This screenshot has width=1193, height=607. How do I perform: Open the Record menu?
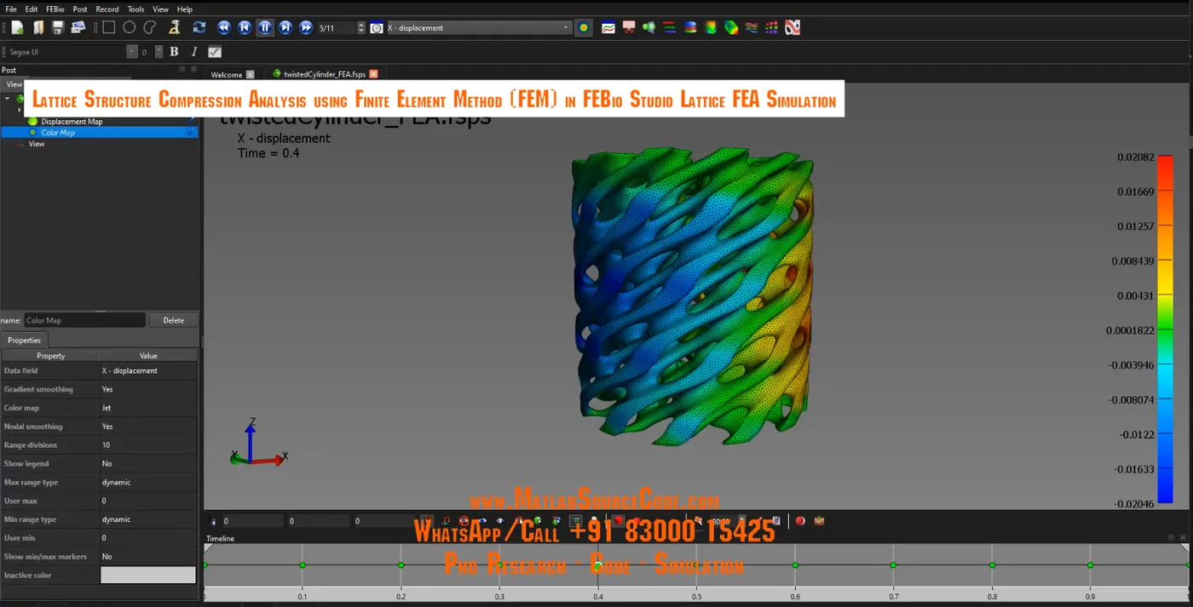(x=107, y=9)
